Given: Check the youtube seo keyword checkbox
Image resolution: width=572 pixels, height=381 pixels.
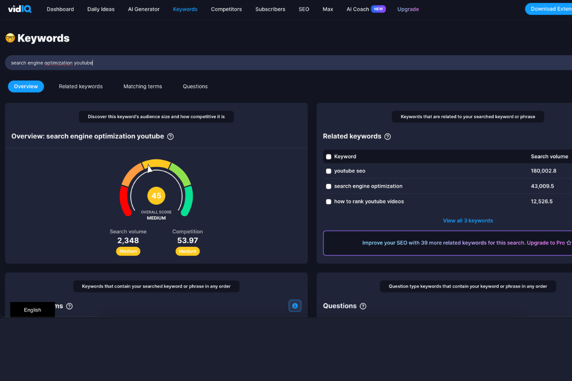Looking at the screenshot, I should pos(328,170).
